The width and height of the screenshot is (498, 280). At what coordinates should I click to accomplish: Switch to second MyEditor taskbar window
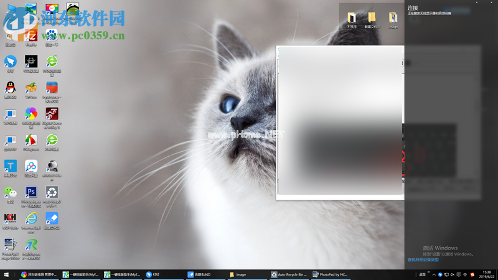[122, 274]
